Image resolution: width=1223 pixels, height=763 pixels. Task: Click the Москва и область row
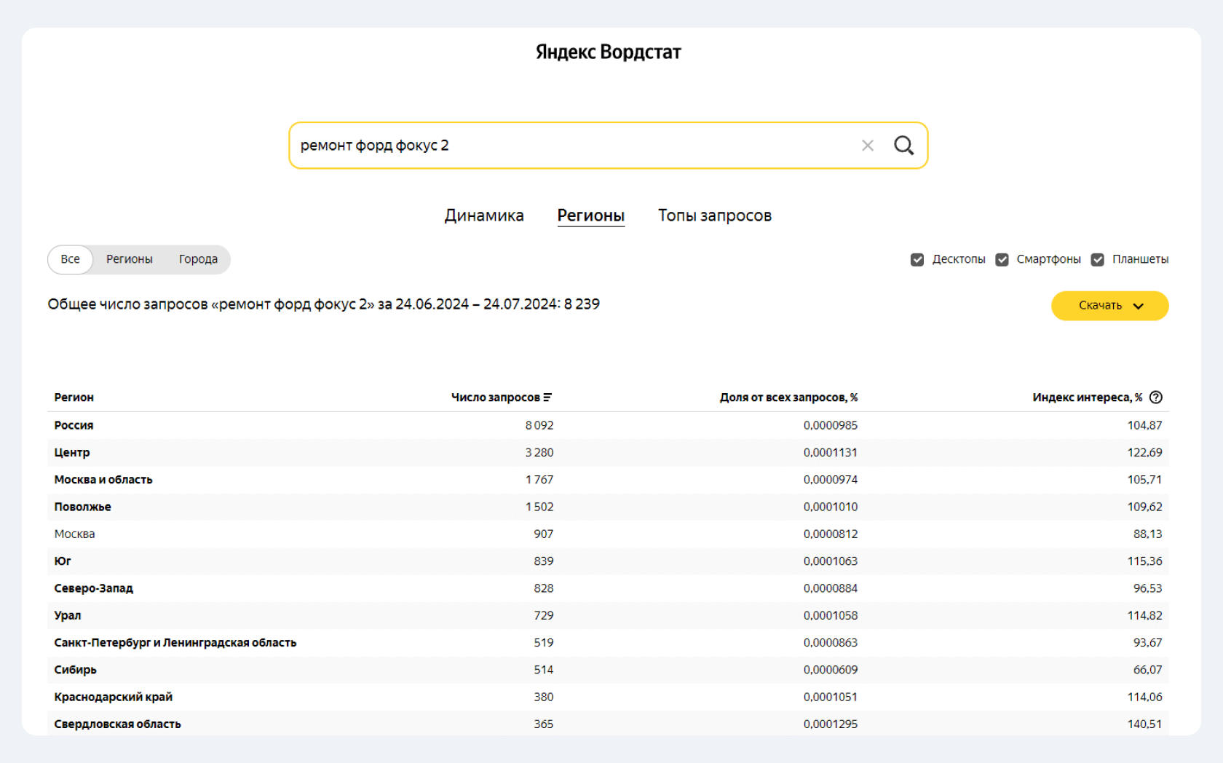point(608,480)
